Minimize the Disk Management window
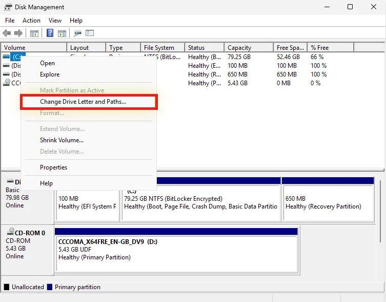Image resolution: width=386 pixels, height=302 pixels. 327,7
